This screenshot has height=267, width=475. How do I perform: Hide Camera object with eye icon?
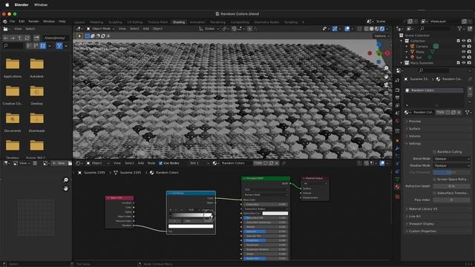point(463,46)
